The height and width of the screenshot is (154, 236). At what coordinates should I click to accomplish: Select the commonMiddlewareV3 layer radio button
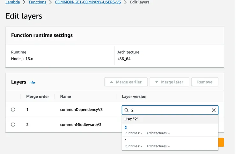(x=13, y=124)
